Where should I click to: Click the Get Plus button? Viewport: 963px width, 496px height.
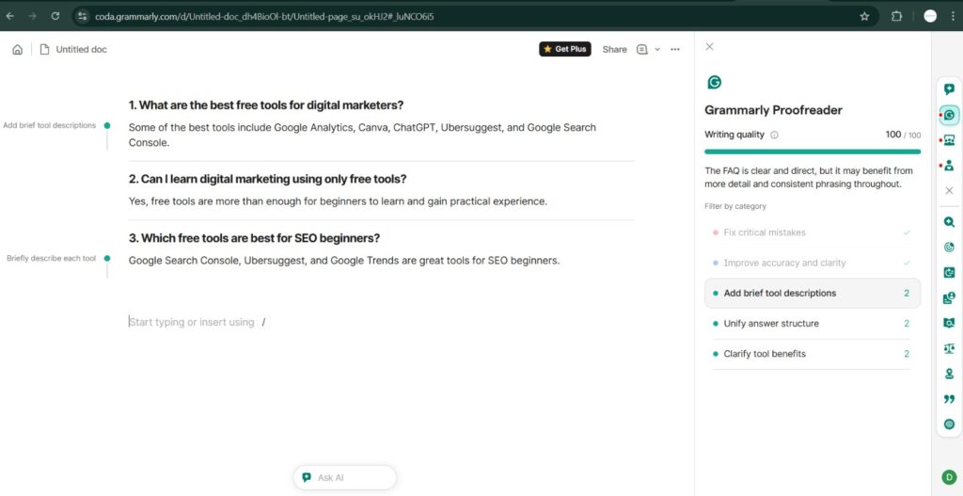tap(565, 49)
